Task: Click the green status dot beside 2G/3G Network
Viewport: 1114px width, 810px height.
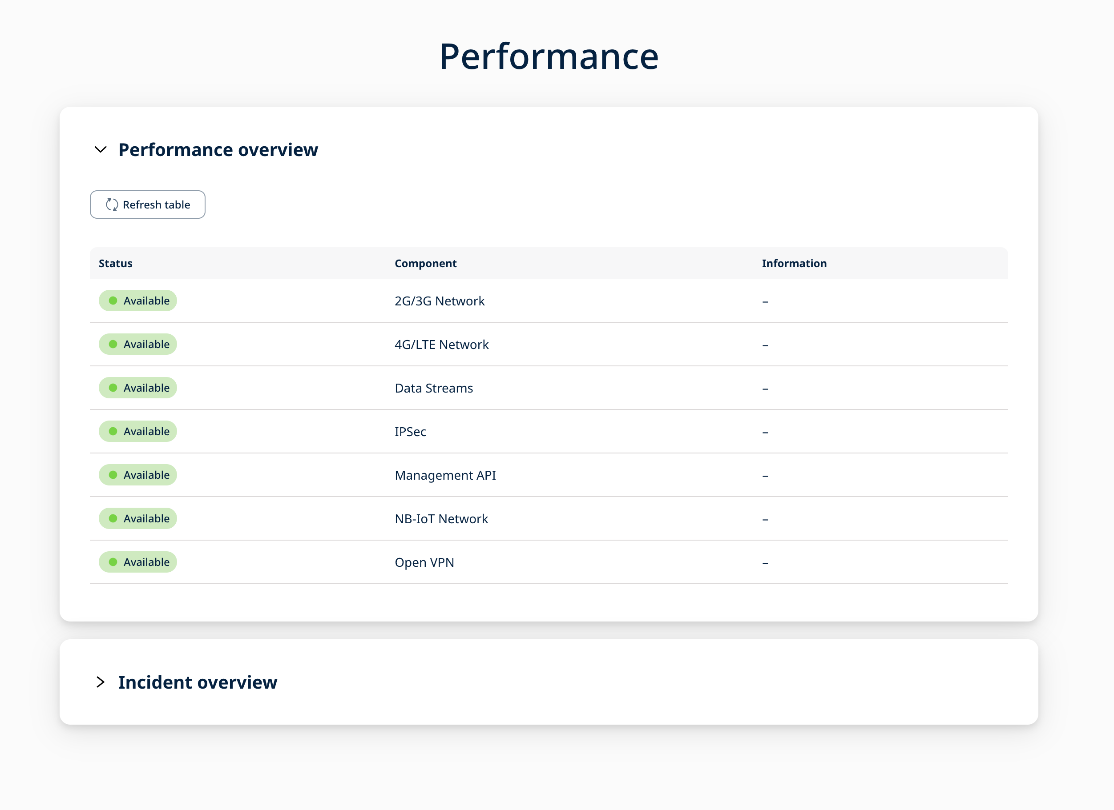Action: 113,301
